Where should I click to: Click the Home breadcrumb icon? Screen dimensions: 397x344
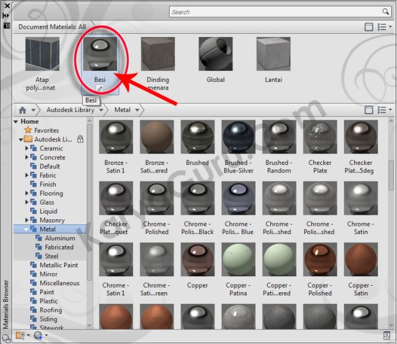pyautogui.click(x=22, y=110)
